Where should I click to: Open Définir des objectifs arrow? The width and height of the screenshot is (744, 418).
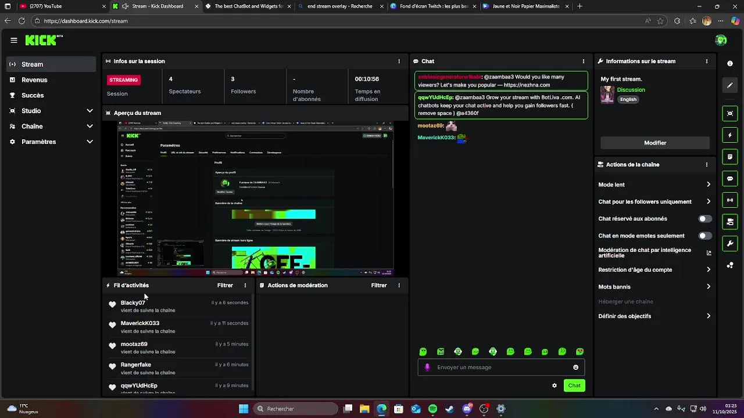tap(709, 316)
